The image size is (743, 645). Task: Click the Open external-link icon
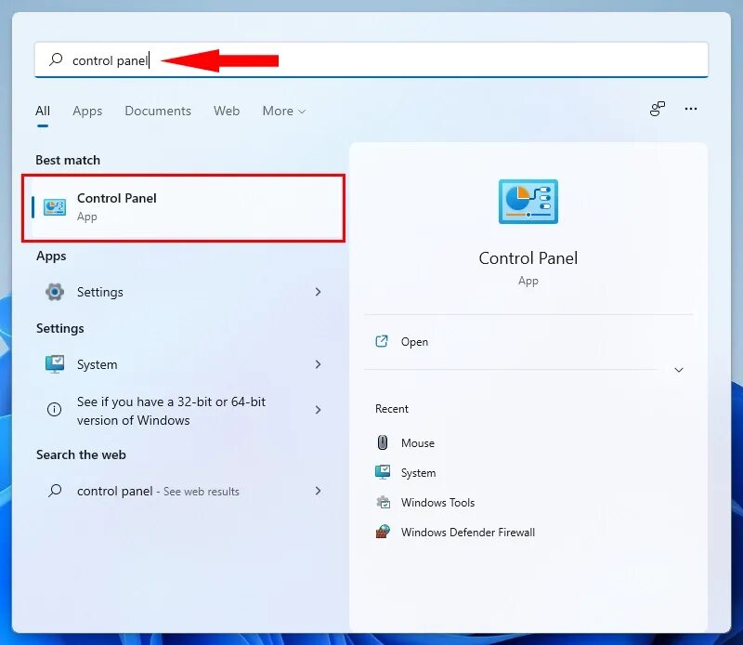[382, 341]
